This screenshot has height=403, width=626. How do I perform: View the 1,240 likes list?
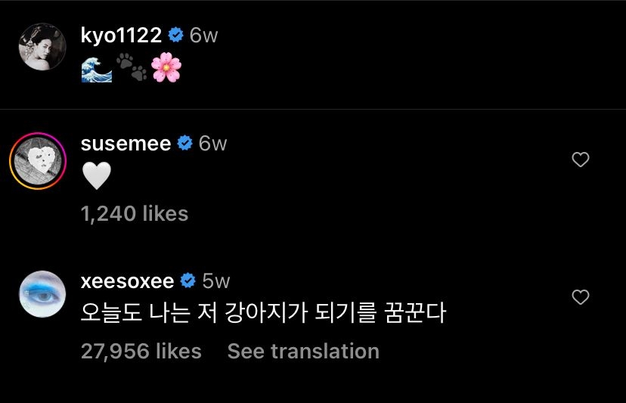[134, 214]
